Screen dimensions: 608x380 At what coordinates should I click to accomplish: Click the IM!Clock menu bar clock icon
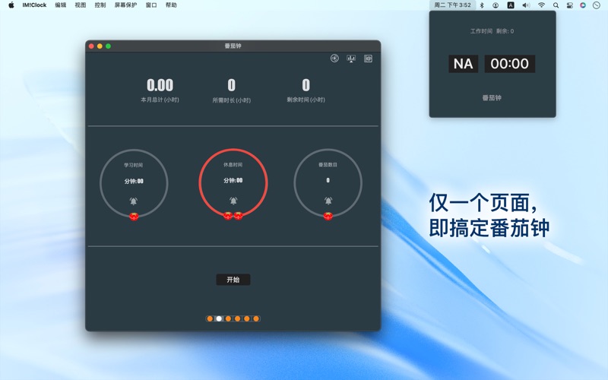coord(597,5)
